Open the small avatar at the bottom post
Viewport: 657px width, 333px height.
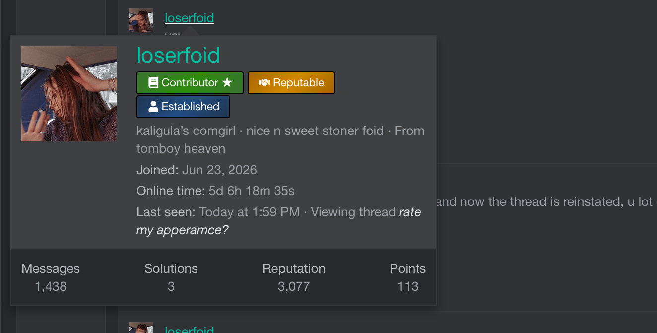(x=141, y=328)
